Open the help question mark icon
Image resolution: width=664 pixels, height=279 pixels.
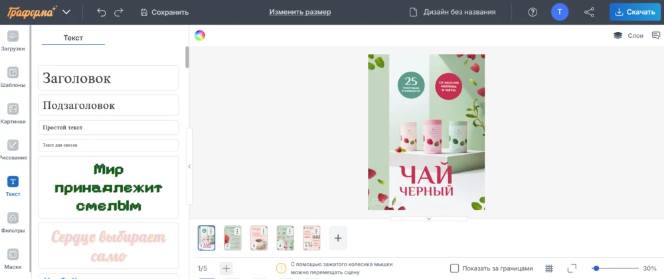click(533, 12)
